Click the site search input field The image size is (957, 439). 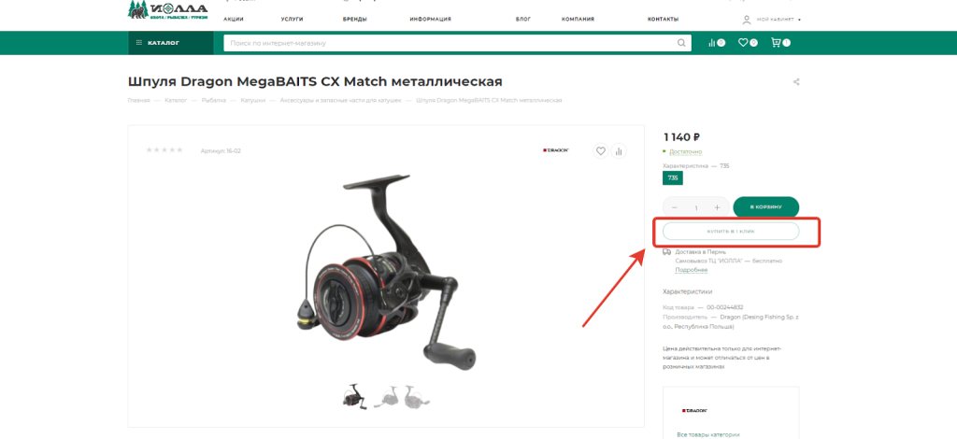click(x=450, y=43)
